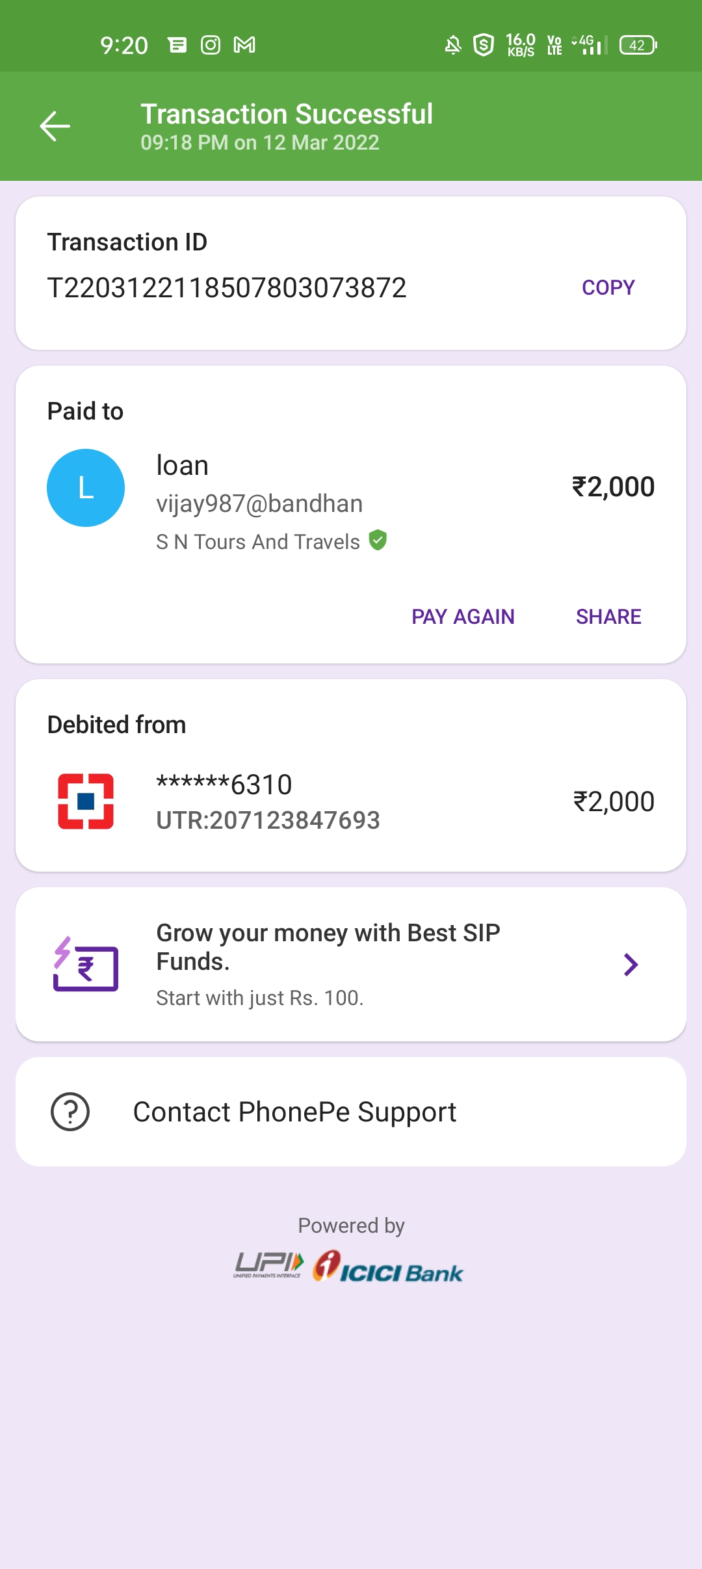Tap the vijay987@bandhan UPI address
The height and width of the screenshot is (1569, 702).
259,503
